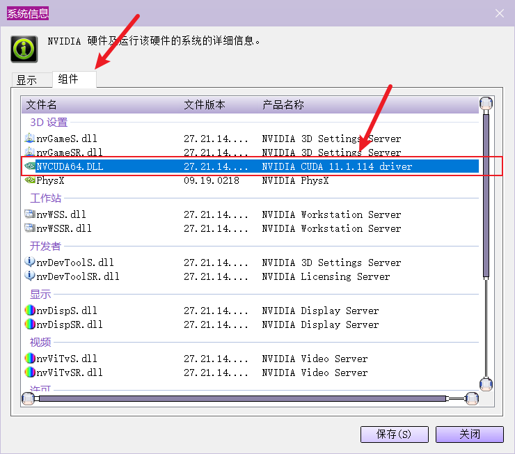Viewport: 515px width, 454px height.
Task: Click the 工作站 group header
Action: tap(46, 198)
